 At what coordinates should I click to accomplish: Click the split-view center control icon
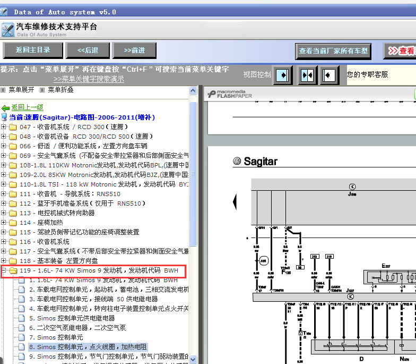click(307, 75)
